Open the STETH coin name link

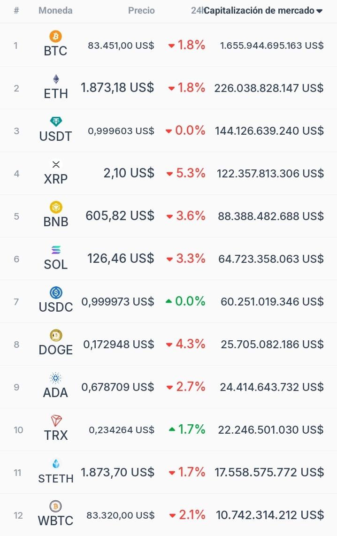[56, 479]
